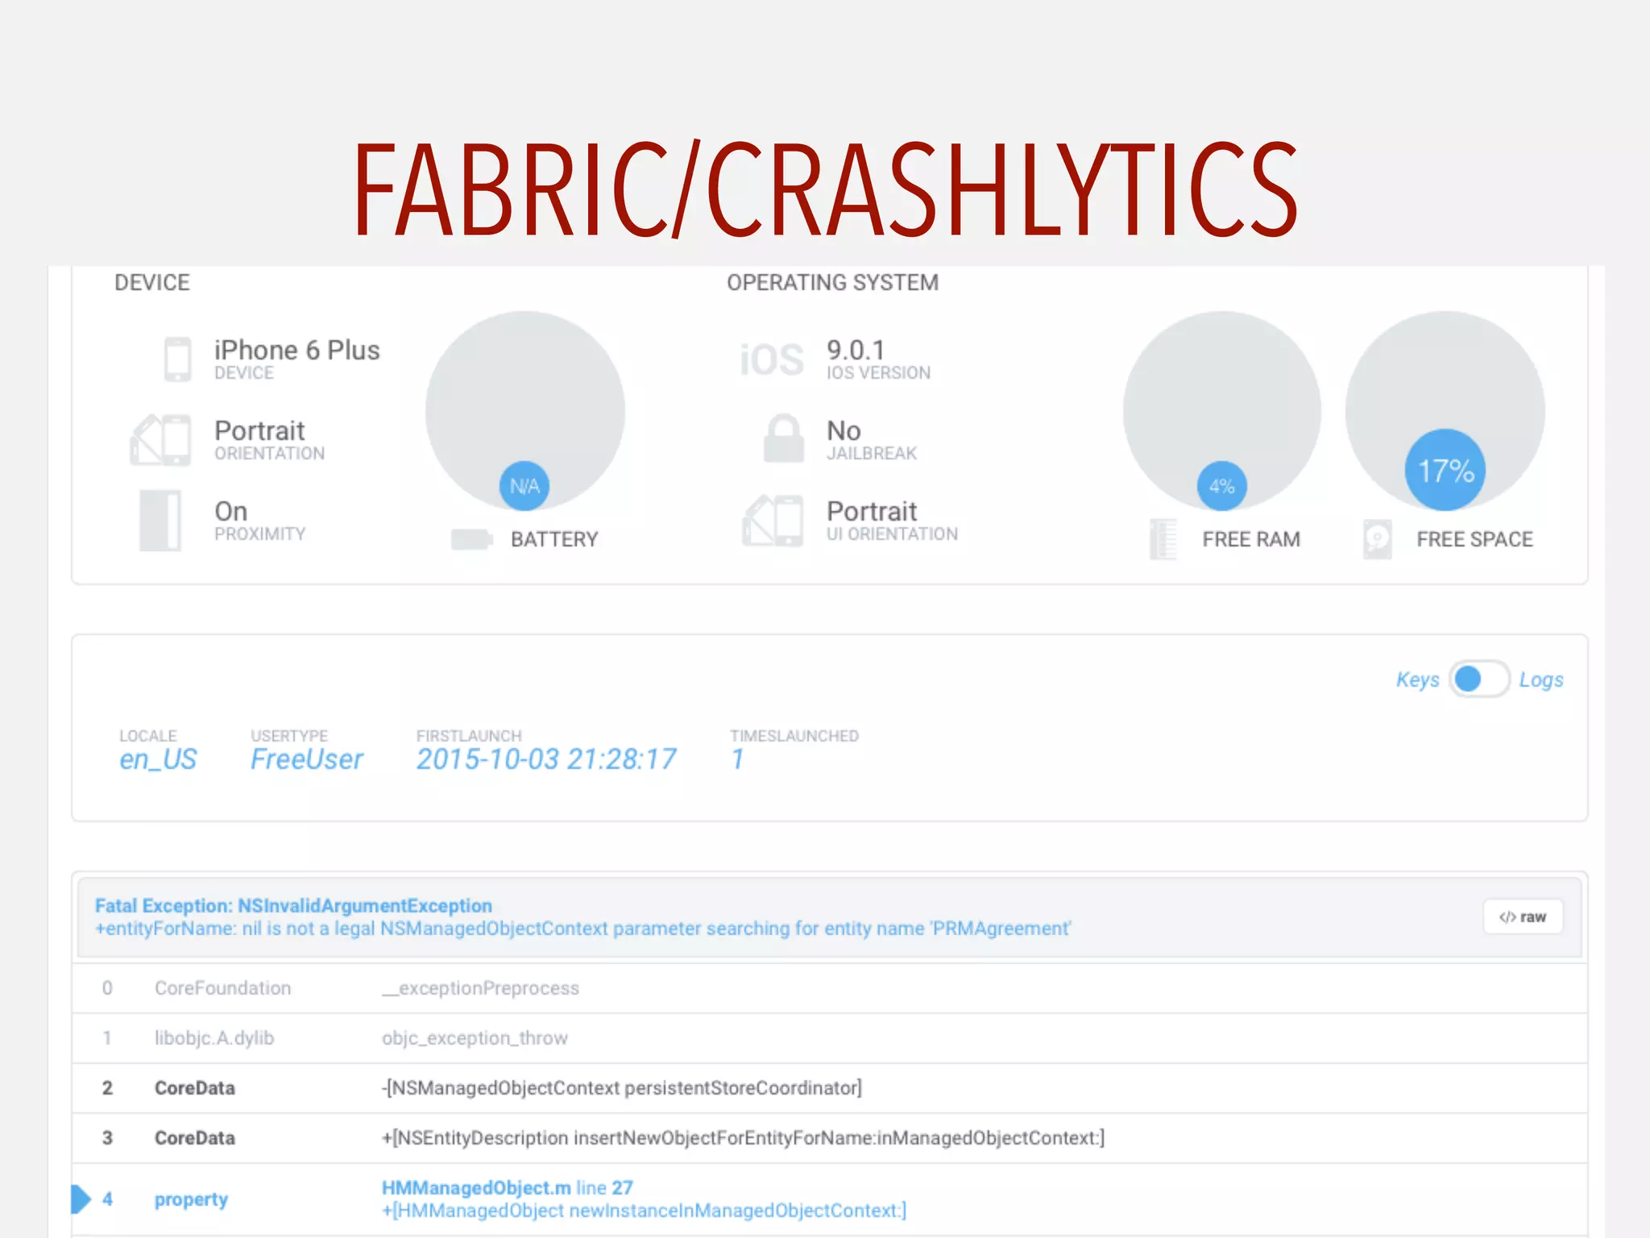1650x1238 pixels.
Task: Click the free space disk icon
Action: tap(1378, 539)
